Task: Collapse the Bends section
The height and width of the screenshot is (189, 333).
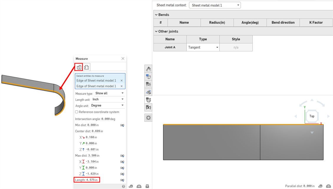Action: tap(156, 15)
